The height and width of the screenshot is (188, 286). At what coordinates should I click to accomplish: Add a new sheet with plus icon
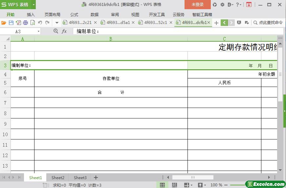(x=96, y=178)
